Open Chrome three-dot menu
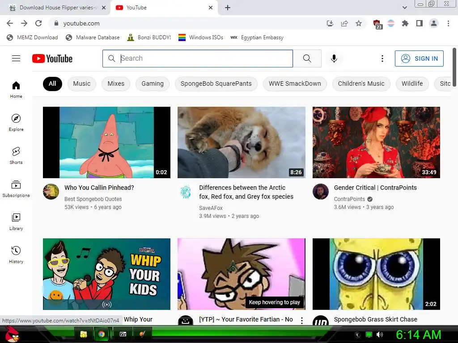 448,23
